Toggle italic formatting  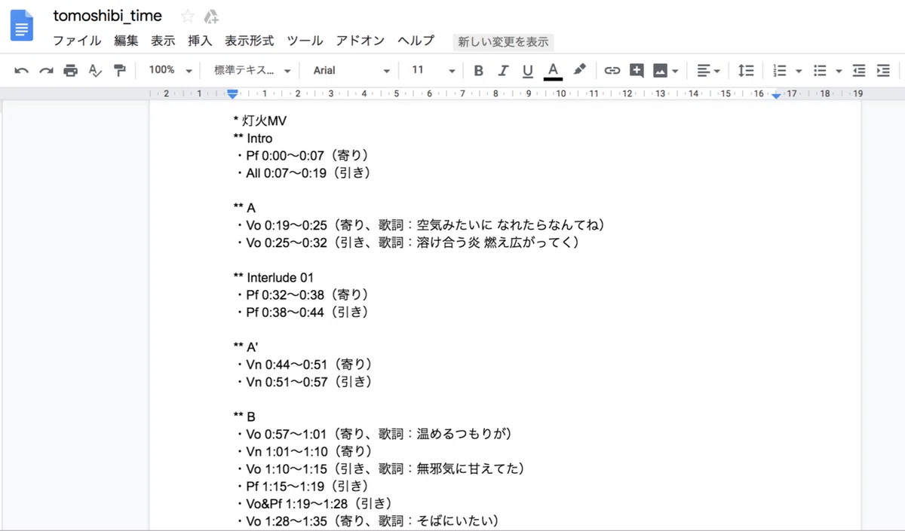tap(503, 71)
